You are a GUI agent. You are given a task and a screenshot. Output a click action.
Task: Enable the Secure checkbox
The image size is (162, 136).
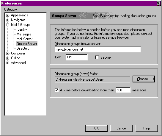pos(97,57)
